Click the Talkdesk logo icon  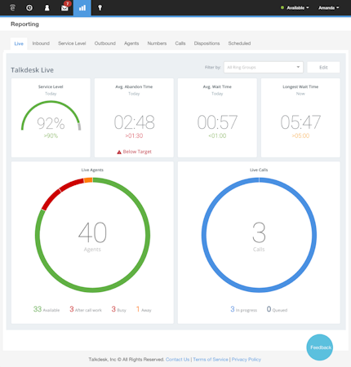(12, 7)
